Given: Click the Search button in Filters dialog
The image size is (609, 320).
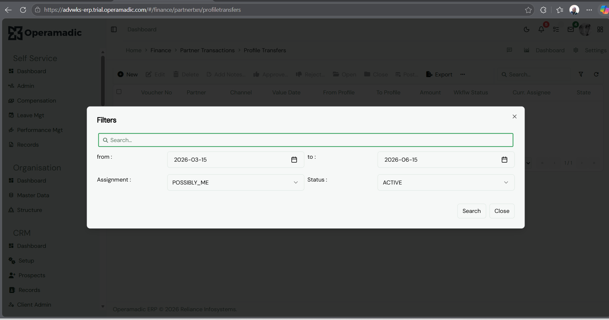Looking at the screenshot, I should 472,211.
